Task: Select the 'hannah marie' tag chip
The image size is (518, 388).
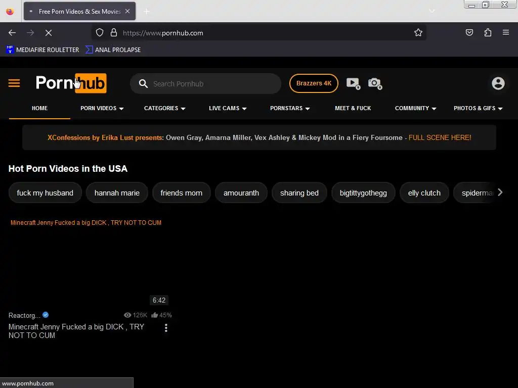Action: [117, 192]
